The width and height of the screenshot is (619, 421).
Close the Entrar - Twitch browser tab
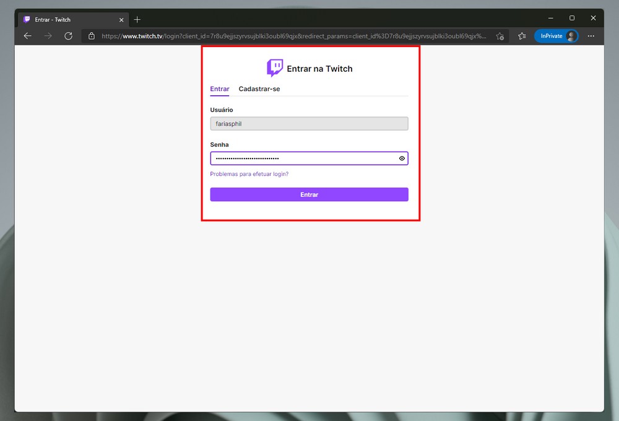121,19
